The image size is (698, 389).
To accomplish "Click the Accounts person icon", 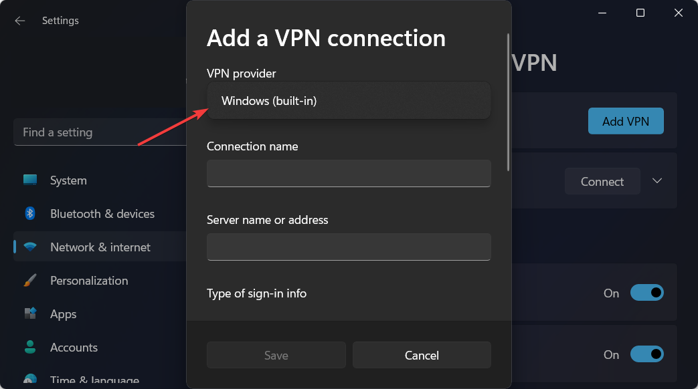I will (x=30, y=347).
